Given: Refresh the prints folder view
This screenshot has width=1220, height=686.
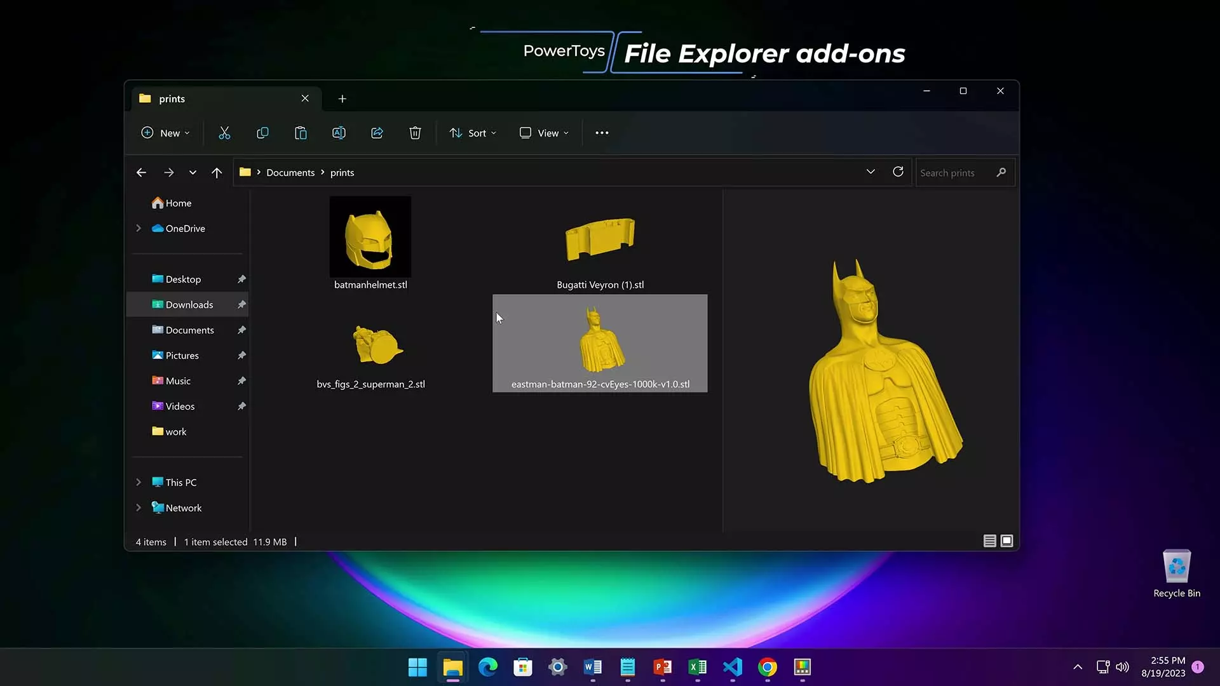Looking at the screenshot, I should (x=898, y=172).
